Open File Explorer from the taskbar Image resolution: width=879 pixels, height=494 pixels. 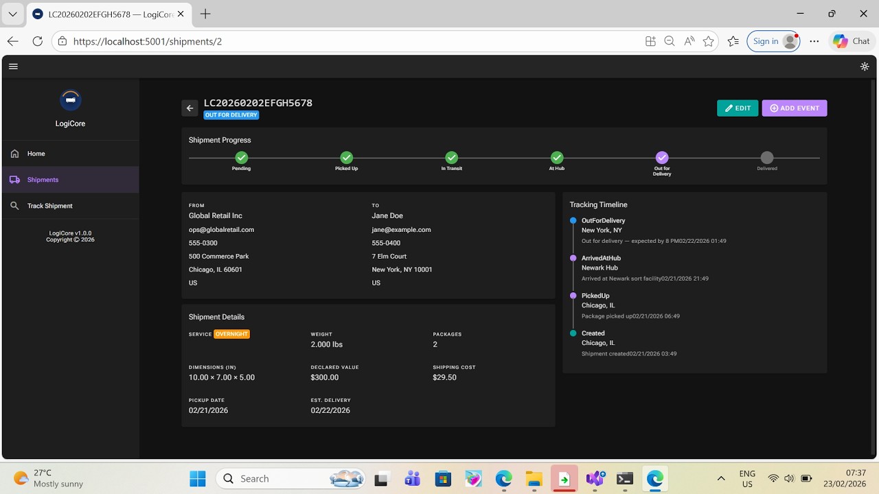coord(534,478)
